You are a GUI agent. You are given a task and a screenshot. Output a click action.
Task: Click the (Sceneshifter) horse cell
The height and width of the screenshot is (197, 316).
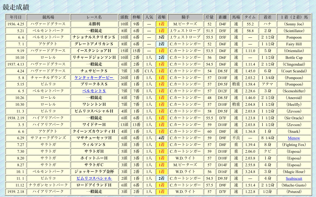tap(294, 91)
